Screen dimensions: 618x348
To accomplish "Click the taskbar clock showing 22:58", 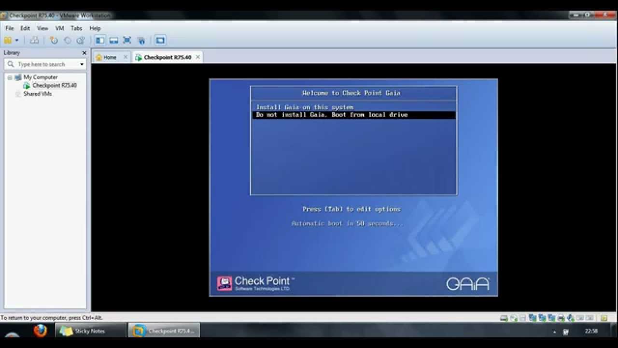I will click(x=591, y=331).
